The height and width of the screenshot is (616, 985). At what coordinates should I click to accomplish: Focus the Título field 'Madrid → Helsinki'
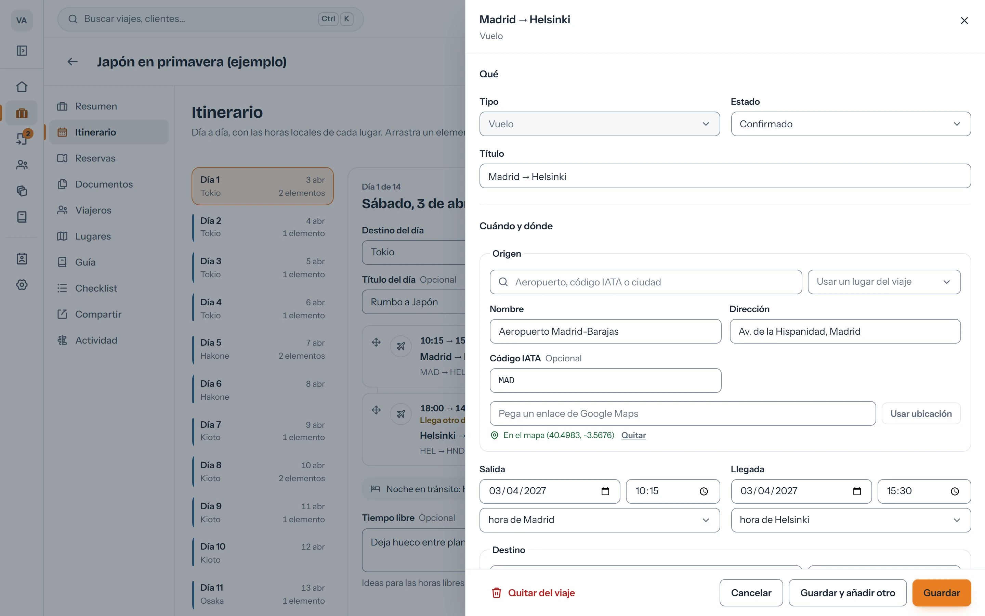pyautogui.click(x=725, y=176)
